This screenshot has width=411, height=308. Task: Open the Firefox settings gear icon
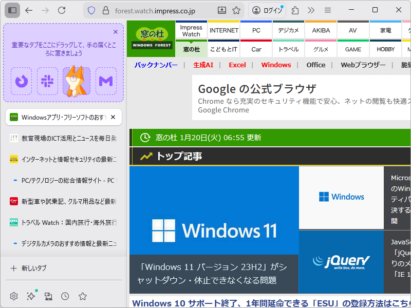pyautogui.click(x=14, y=296)
